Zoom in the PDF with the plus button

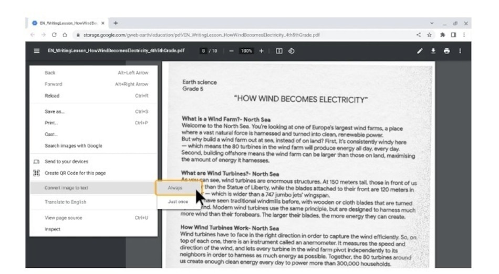pos(261,51)
